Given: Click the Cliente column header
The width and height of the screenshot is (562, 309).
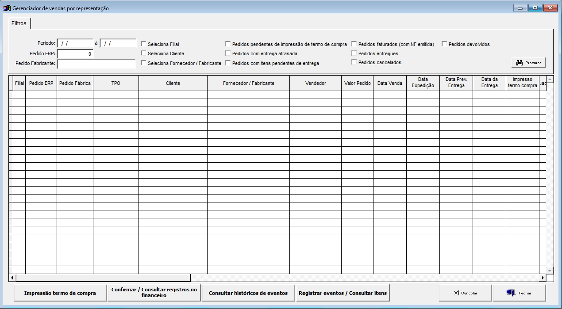Looking at the screenshot, I should click(173, 83).
